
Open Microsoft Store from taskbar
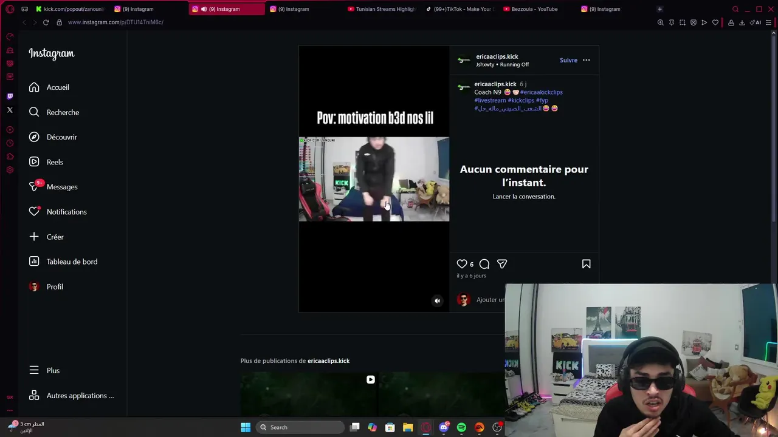(x=390, y=427)
